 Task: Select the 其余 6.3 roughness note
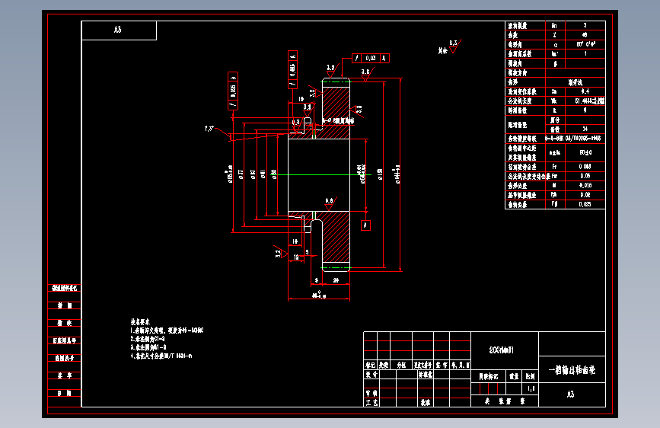point(450,46)
